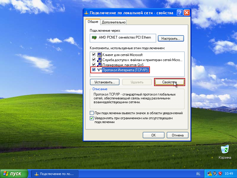This screenshot has width=237, height=178.
Task: Toggle the Планировщик пакетов QoS checkbox
Action: point(94,64)
